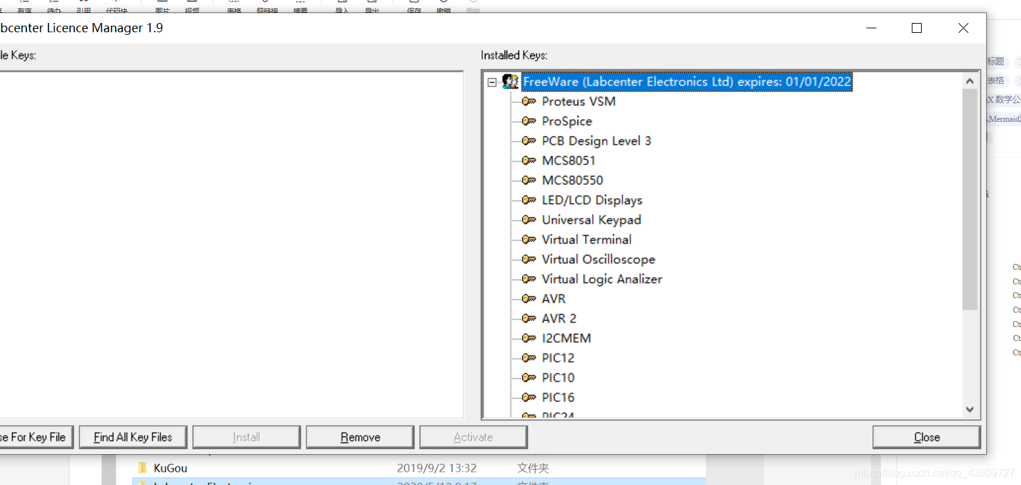Collapse the FreeWare license tree node
Screen dimensions: 1021x485
pyautogui.click(x=491, y=82)
